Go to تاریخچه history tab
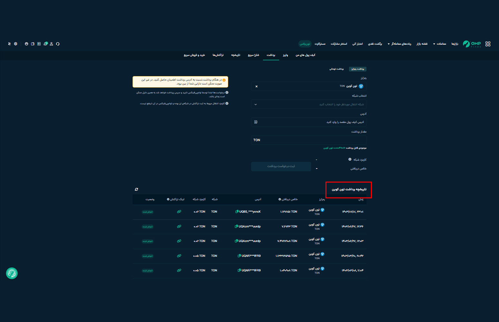This screenshot has width=499, height=322. point(236,55)
